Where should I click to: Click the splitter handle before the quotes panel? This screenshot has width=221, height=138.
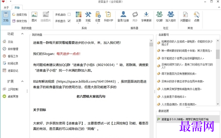pos(155,91)
